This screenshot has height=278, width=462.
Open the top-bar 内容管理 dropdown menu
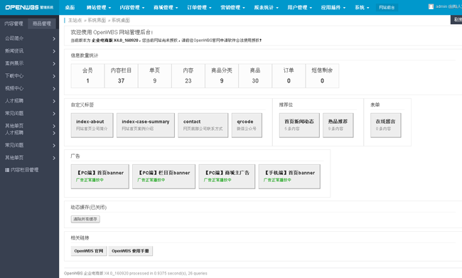pyautogui.click(x=132, y=7)
